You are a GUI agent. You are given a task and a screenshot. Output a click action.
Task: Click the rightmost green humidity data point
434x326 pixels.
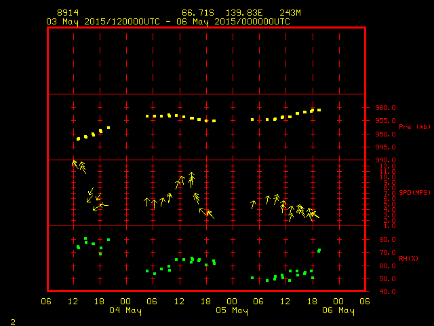point(319,250)
